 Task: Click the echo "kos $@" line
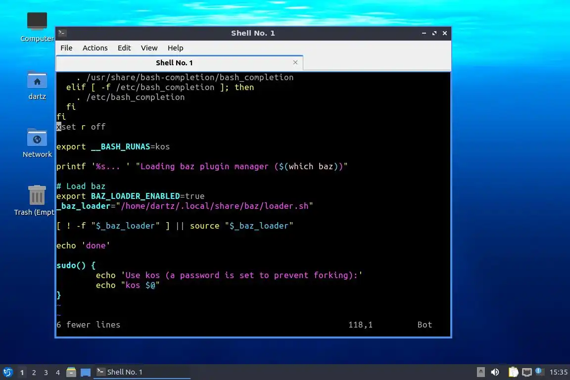(128, 285)
